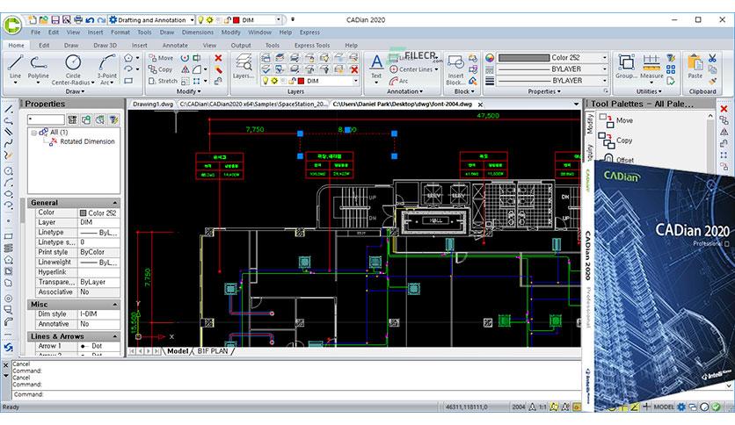Open the Dimensions menu
Image resolution: width=735 pixels, height=425 pixels.
pos(197,32)
